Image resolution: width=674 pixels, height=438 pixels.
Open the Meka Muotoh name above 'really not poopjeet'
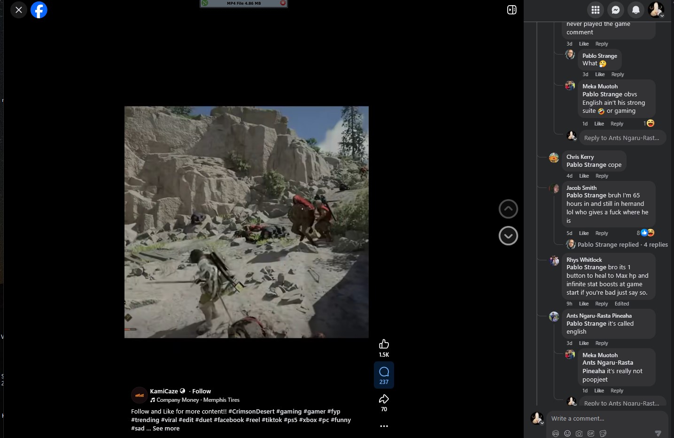pyautogui.click(x=600, y=355)
